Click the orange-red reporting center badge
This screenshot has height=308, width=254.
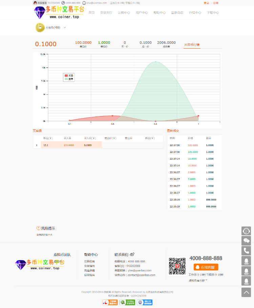pos(110,302)
